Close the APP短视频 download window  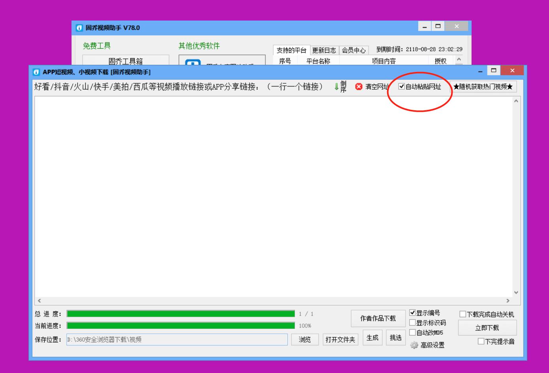click(x=512, y=71)
